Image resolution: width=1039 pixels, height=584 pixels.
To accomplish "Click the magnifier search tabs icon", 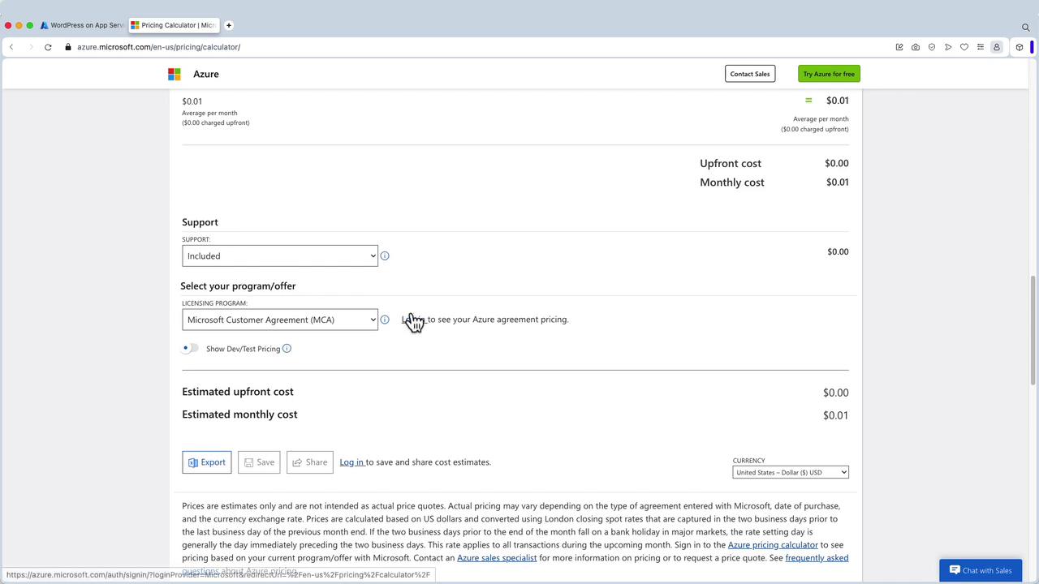I will (x=1026, y=27).
